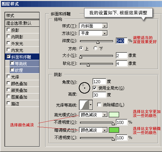Viewport: 162px width, 152px height.
Task: Click the 软化 soften value field
Action: [x=121, y=63]
